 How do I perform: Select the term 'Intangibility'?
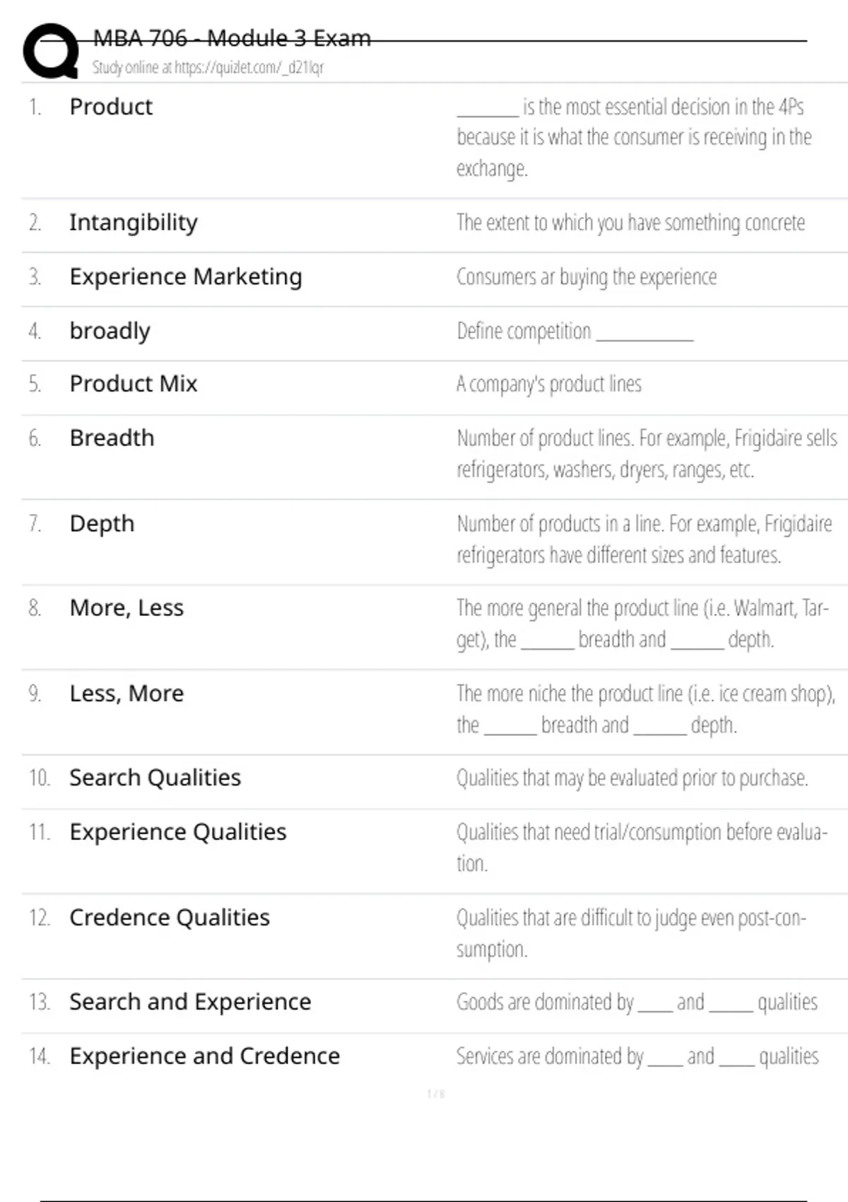[134, 223]
